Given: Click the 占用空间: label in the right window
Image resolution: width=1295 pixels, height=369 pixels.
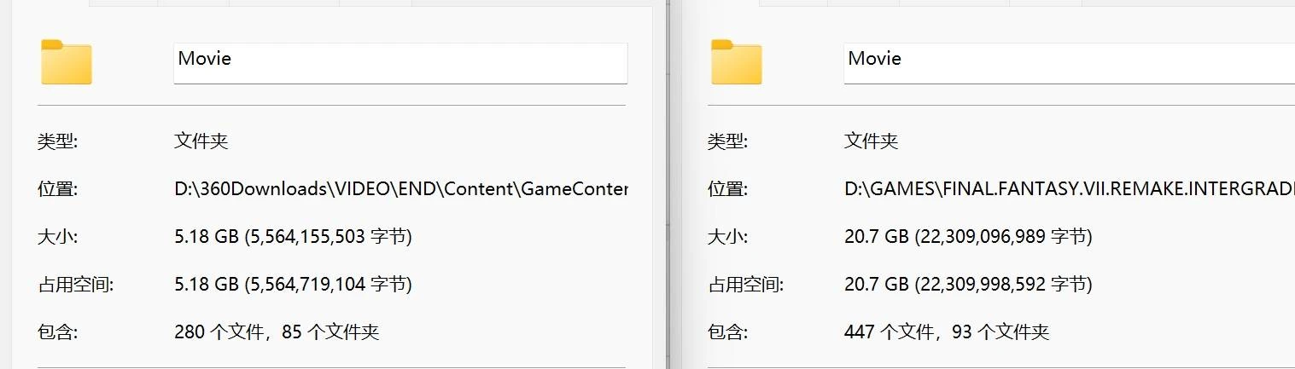Looking at the screenshot, I should tap(745, 284).
